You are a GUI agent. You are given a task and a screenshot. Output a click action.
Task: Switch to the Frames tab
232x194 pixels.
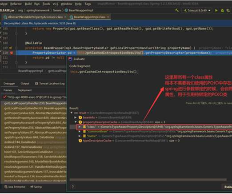8,90
